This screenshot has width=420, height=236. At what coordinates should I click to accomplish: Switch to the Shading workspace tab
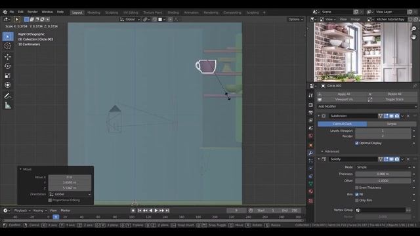point(173,12)
